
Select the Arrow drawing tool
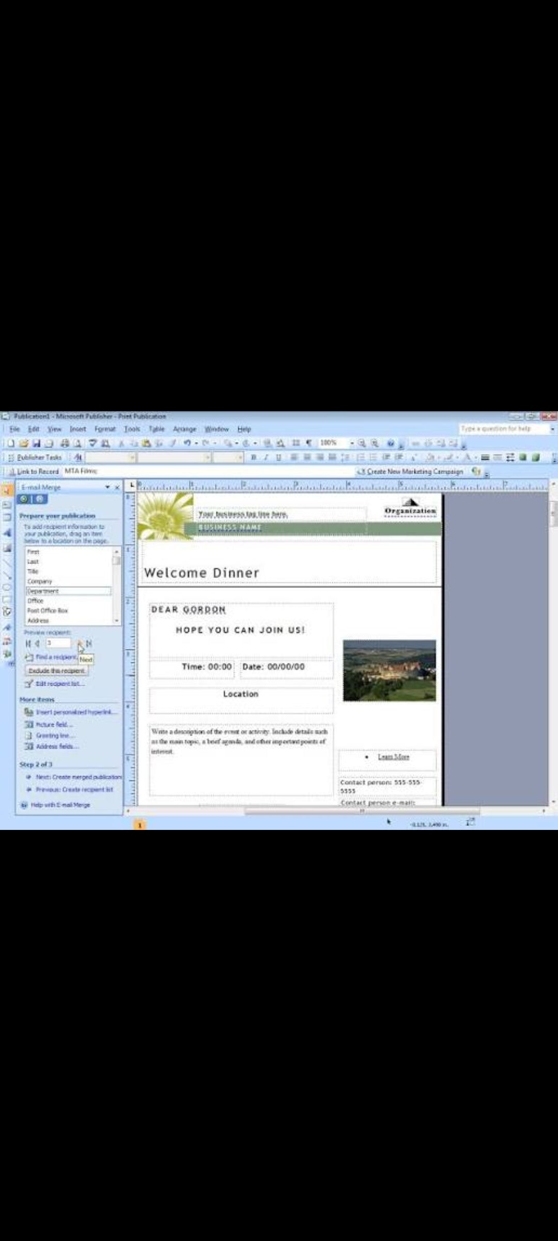coord(7,575)
